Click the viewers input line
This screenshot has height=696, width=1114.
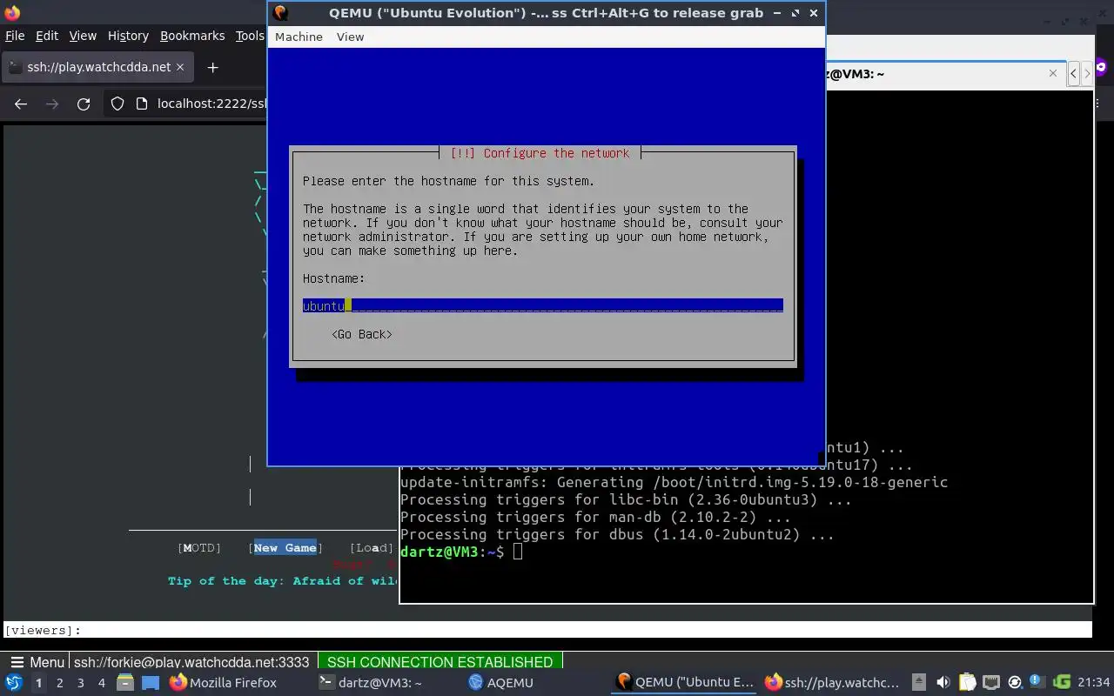pos(548,630)
